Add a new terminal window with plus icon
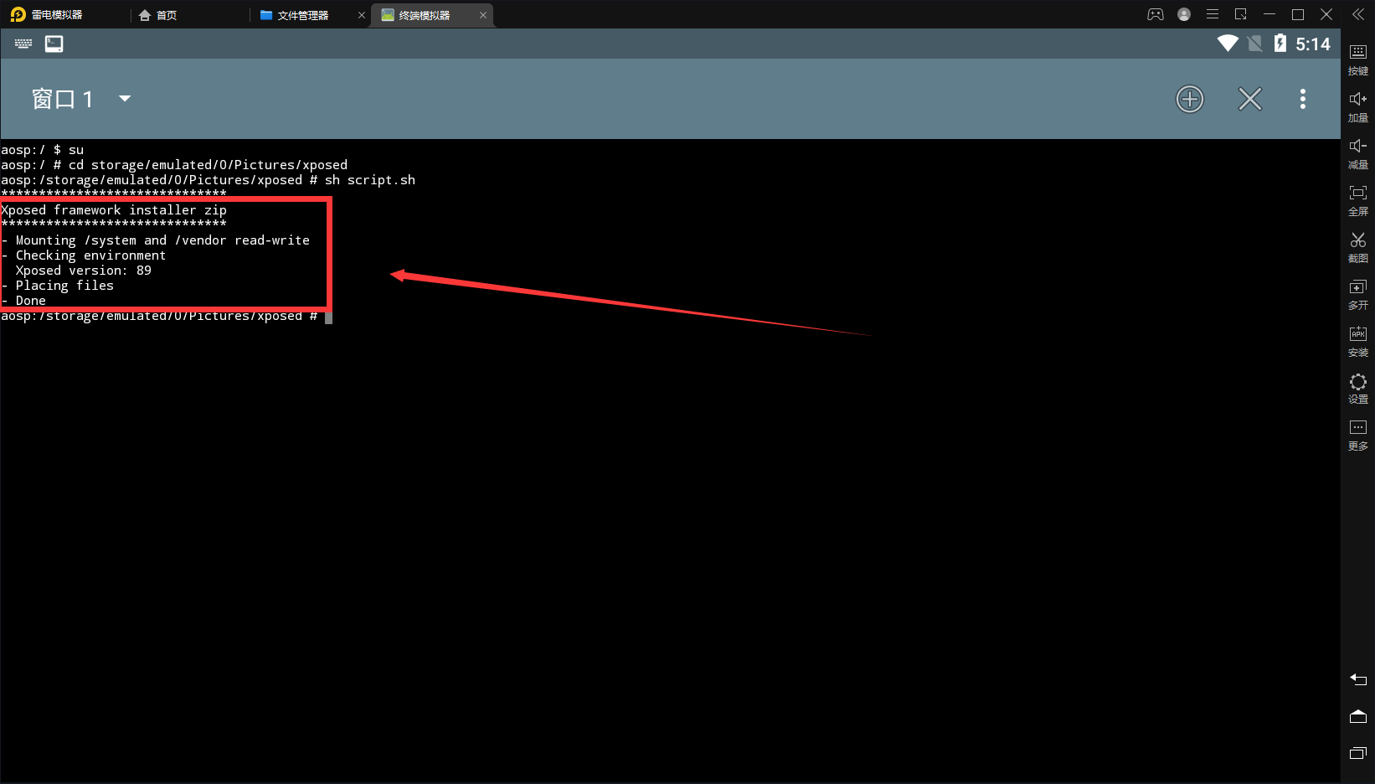Viewport: 1375px width, 784px height. (1189, 99)
